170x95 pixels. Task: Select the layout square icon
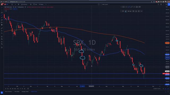[99, 4]
